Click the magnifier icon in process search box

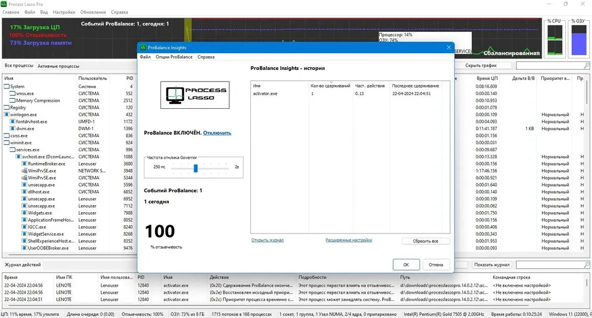[x=586, y=66]
